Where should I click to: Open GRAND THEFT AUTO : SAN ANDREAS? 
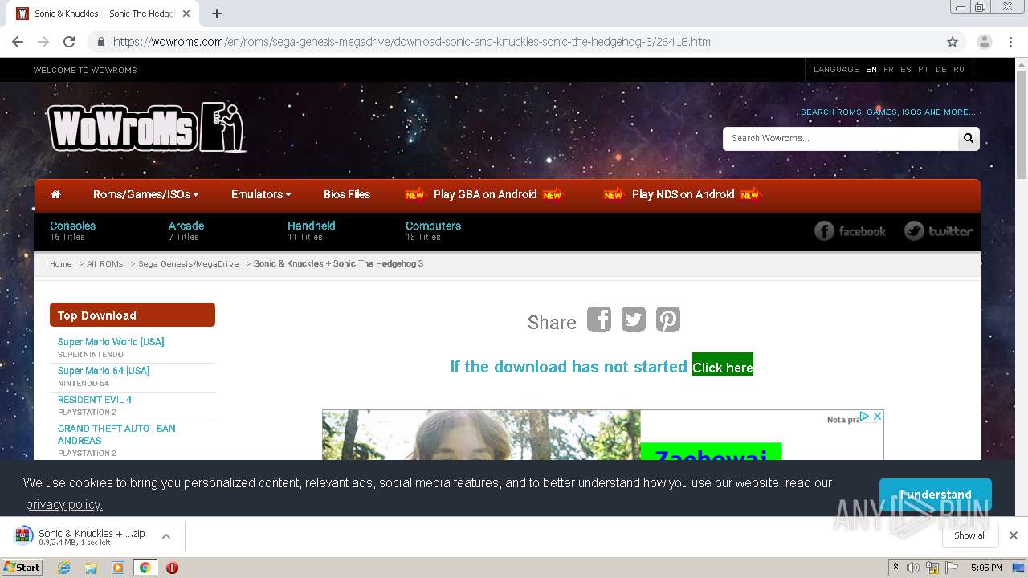(x=116, y=434)
